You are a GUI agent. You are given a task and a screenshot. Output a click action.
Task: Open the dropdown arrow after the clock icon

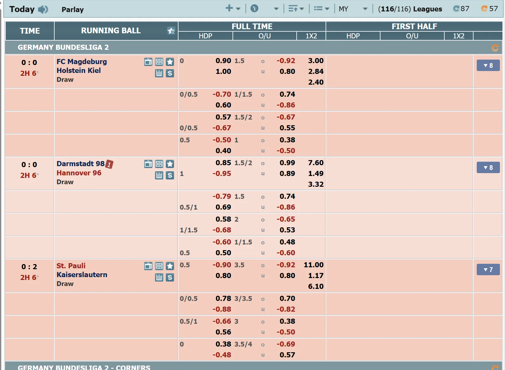[276, 9]
